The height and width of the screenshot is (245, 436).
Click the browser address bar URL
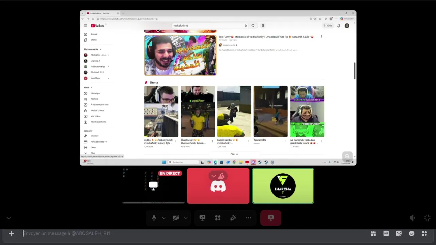point(129,19)
